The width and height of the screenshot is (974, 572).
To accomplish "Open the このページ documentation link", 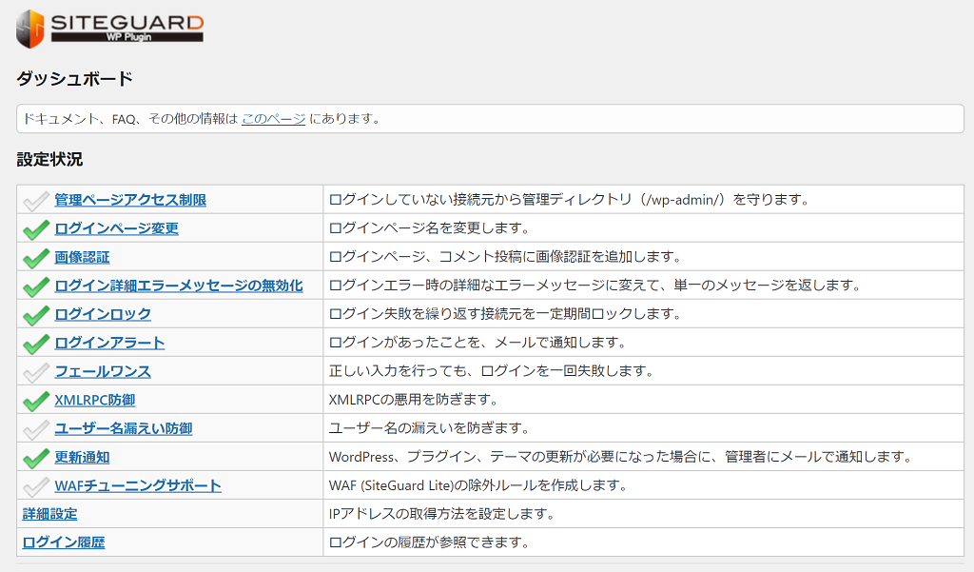I will pos(273,119).
